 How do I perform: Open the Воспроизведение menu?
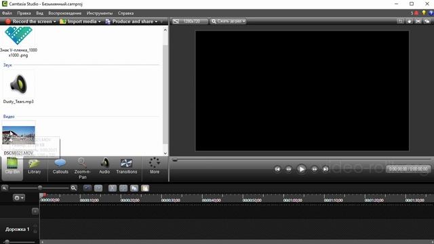tap(65, 13)
